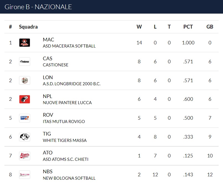Open the CASTIONESE team link
Viewport: 223px width, 188px height.
(x=55, y=65)
